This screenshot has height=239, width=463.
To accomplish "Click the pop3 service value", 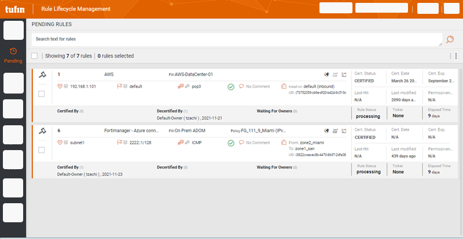I will click(196, 87).
